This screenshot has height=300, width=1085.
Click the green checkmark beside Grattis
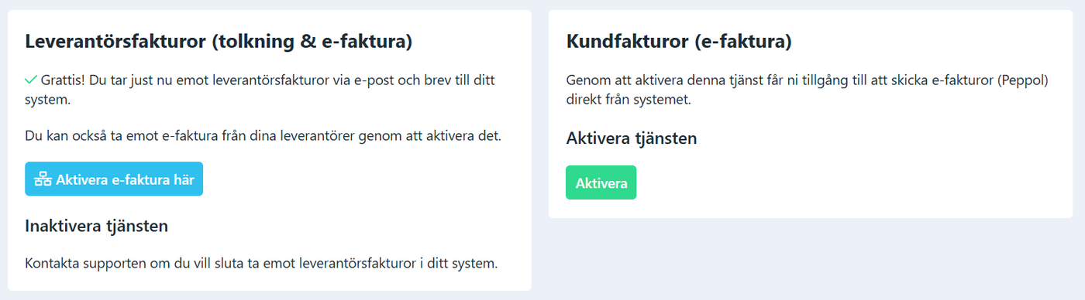pyautogui.click(x=31, y=80)
